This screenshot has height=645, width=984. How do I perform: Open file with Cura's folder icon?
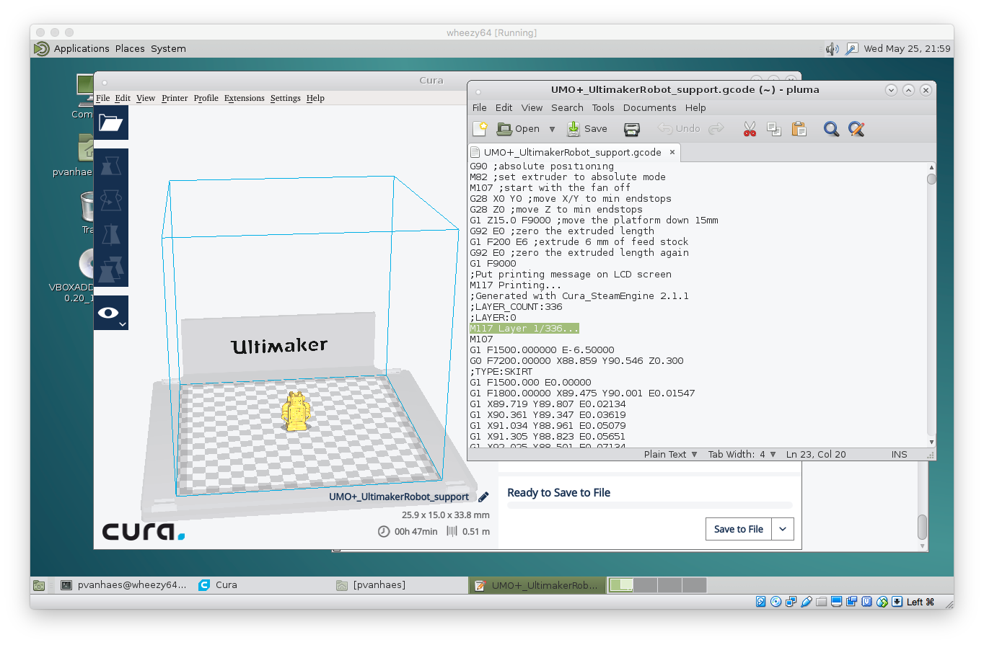point(110,123)
